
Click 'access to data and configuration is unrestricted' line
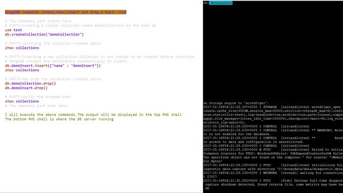coord(253,142)
